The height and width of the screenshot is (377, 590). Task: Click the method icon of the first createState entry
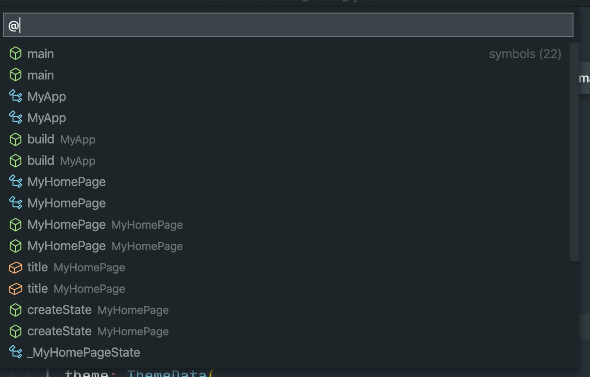tap(16, 310)
